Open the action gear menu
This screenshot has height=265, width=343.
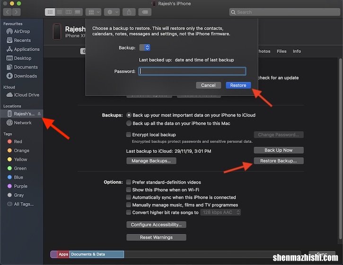(112, 12)
